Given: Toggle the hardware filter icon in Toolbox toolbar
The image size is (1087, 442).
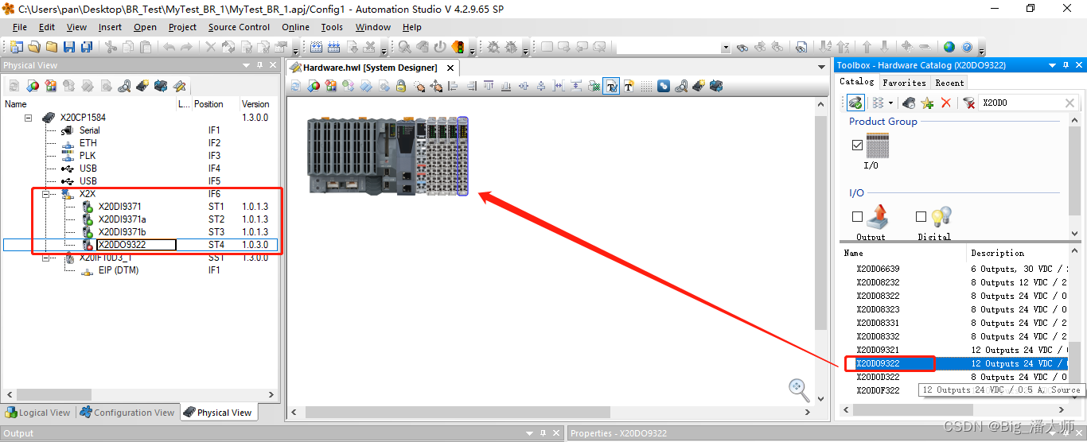Looking at the screenshot, I should click(855, 103).
